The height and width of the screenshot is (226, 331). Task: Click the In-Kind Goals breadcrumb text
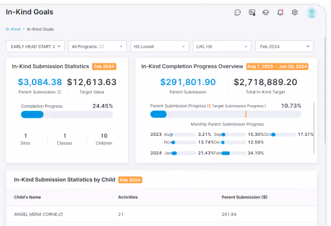[x=41, y=29]
